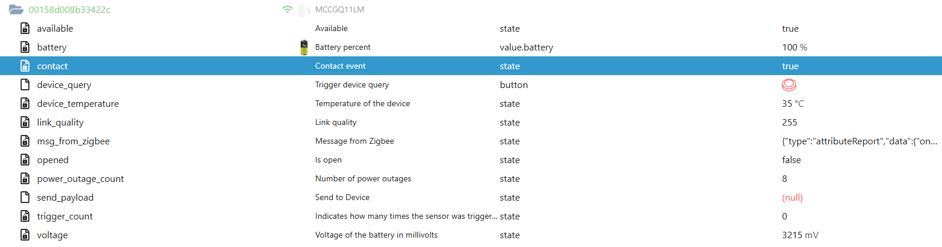The width and height of the screenshot is (942, 247).
Task: Select the opened state row
Action: 53,160
